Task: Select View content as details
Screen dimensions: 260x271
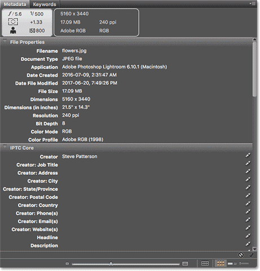Action: (x=232, y=264)
